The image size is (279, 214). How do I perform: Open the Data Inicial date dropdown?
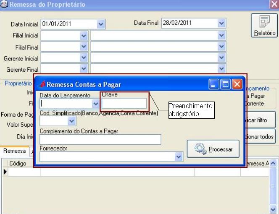click(x=101, y=24)
